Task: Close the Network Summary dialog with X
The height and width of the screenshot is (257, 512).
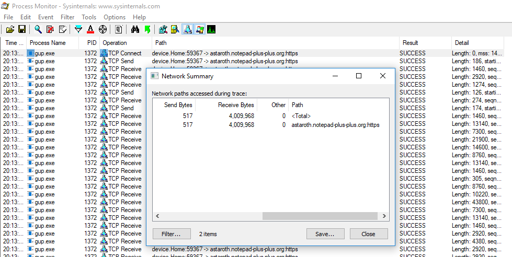Action: [383, 76]
